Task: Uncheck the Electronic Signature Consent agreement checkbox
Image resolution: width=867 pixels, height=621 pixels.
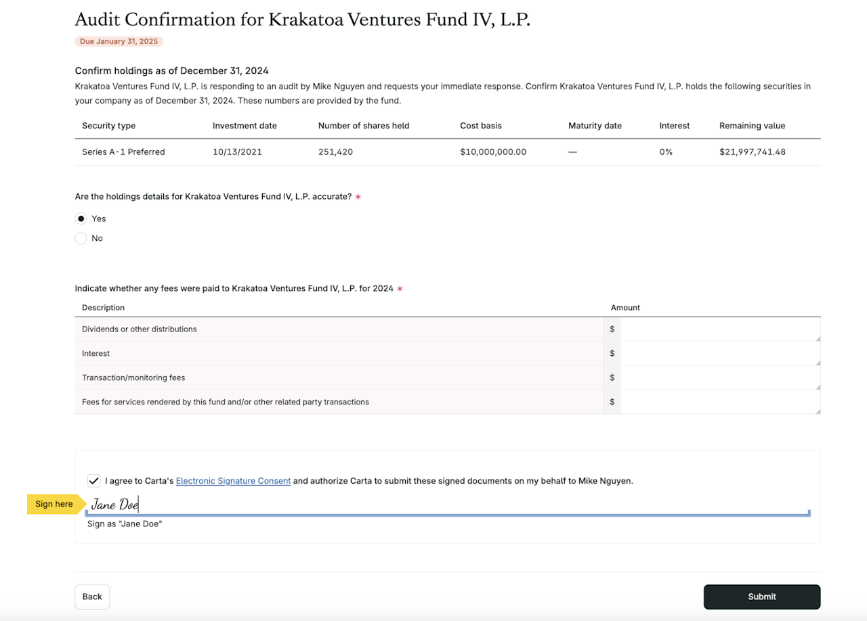Action: [93, 480]
